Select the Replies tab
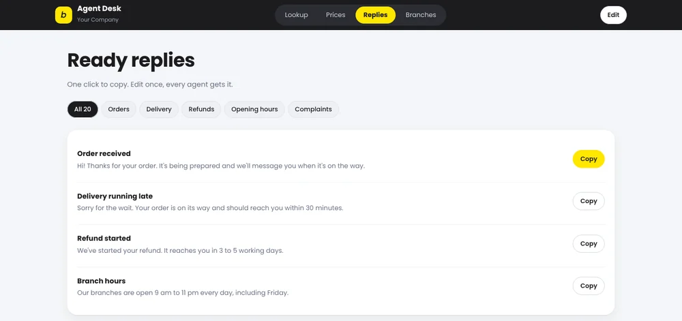Screen dimensions: 682x321 tap(375, 15)
